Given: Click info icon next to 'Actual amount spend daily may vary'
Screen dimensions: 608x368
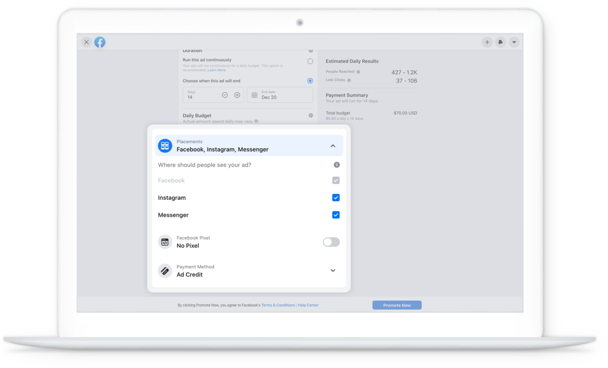Looking at the screenshot, I should tap(256, 121).
